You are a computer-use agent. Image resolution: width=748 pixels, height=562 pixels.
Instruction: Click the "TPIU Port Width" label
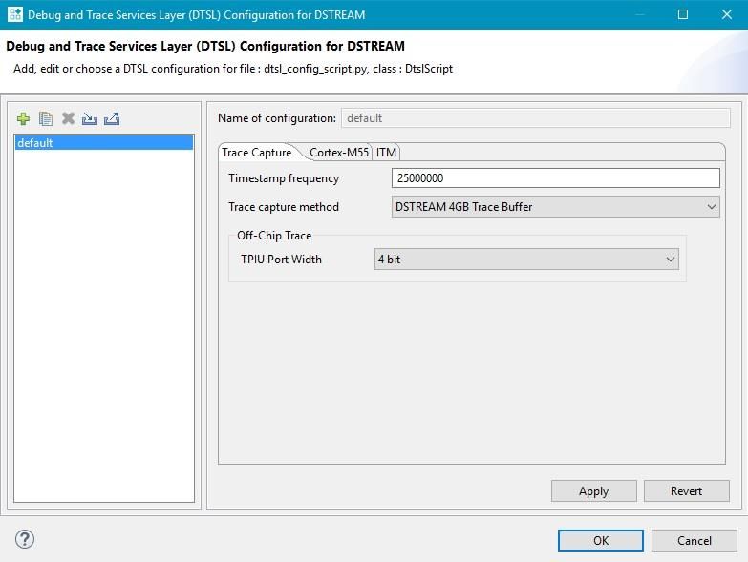click(x=282, y=260)
